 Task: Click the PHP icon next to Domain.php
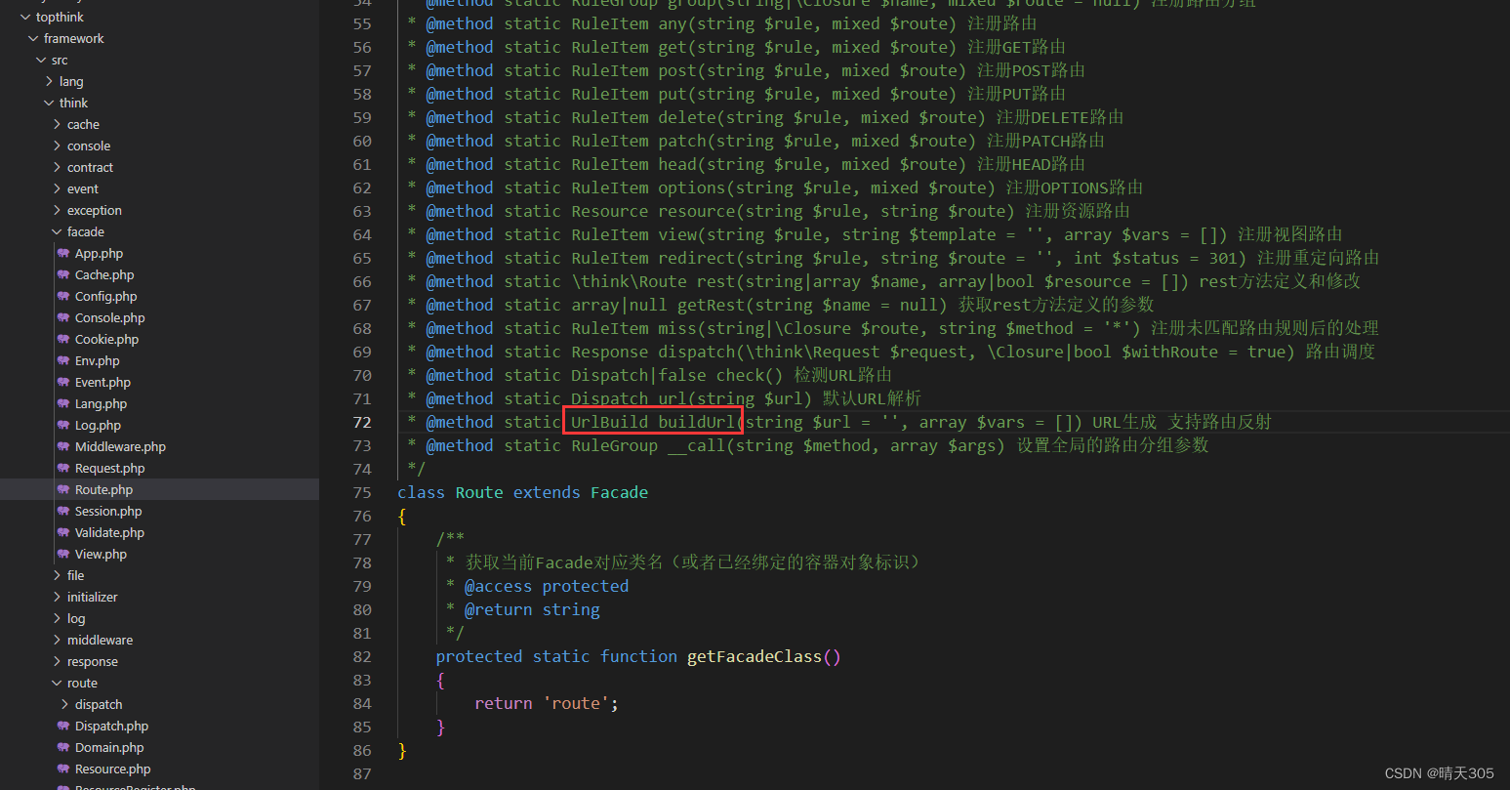coord(64,747)
